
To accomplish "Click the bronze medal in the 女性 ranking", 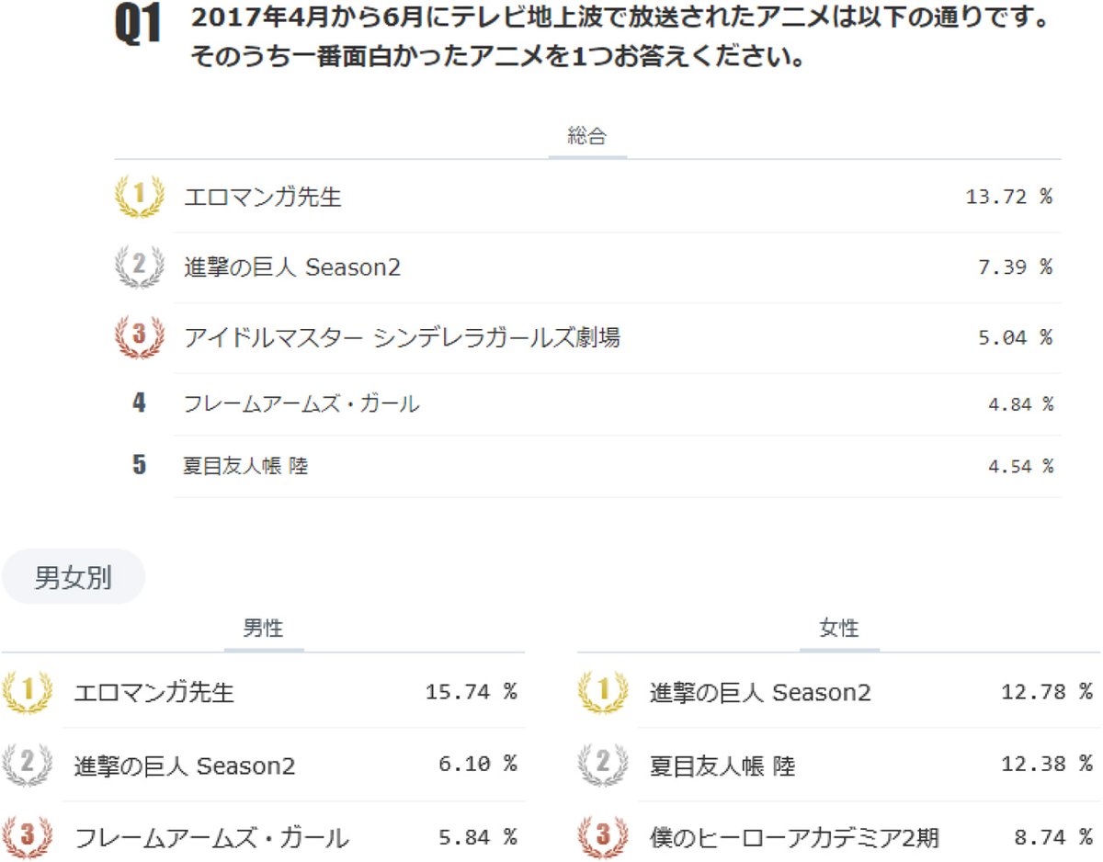I will click(x=603, y=837).
